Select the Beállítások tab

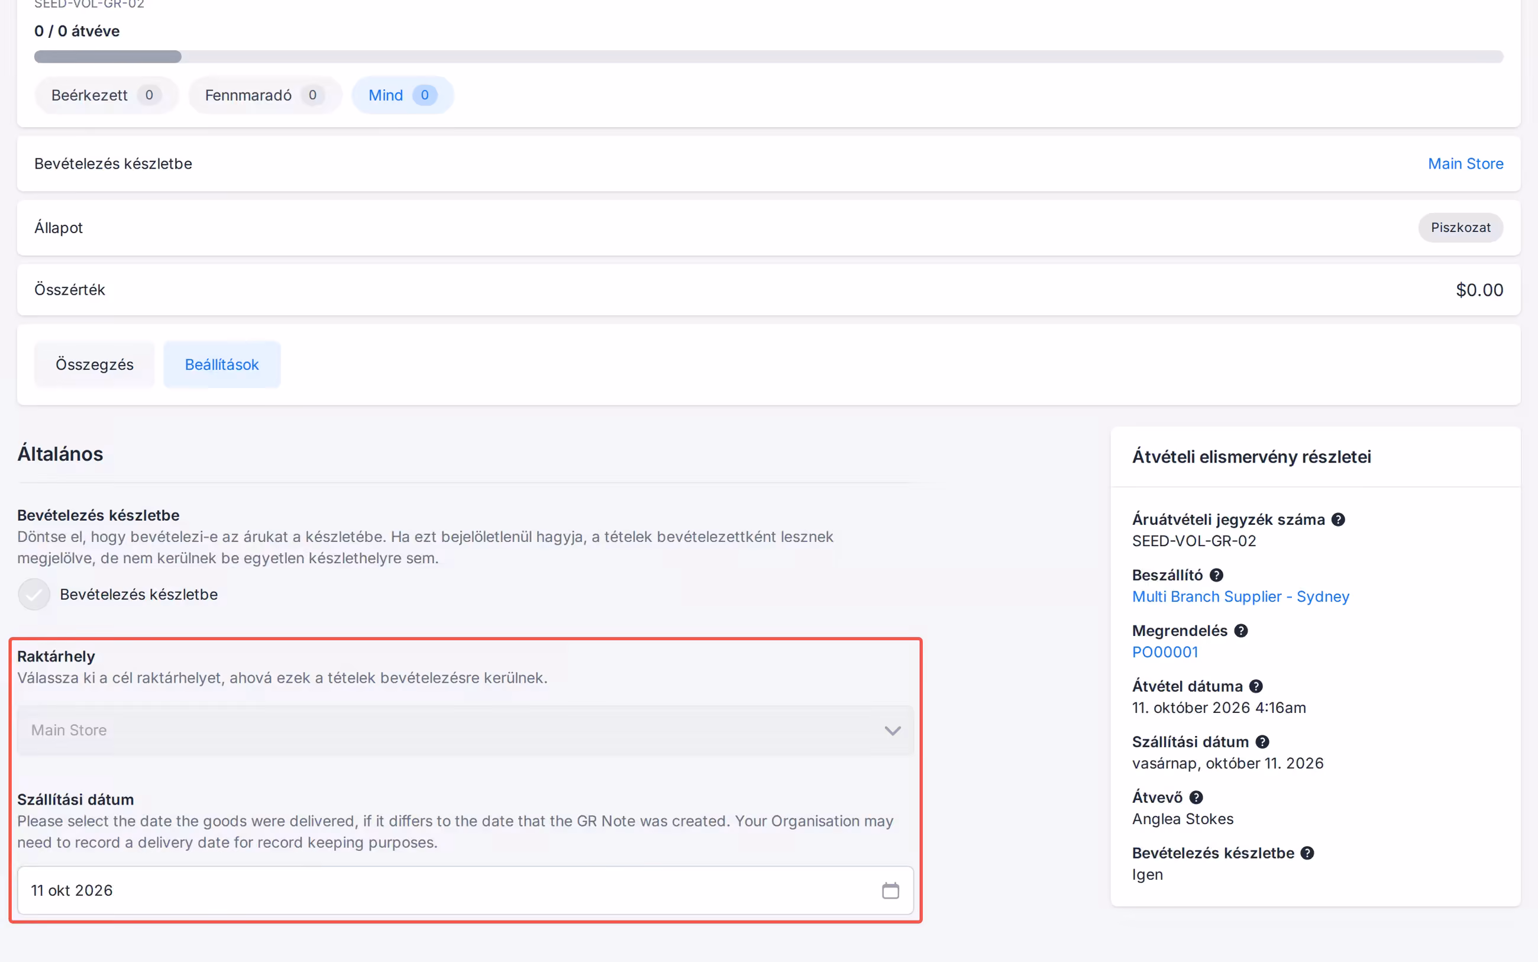[221, 364]
